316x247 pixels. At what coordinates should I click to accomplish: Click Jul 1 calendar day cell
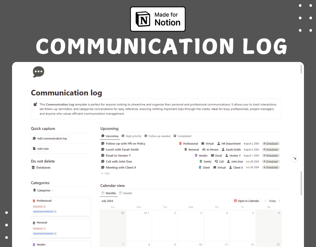tap(139, 225)
